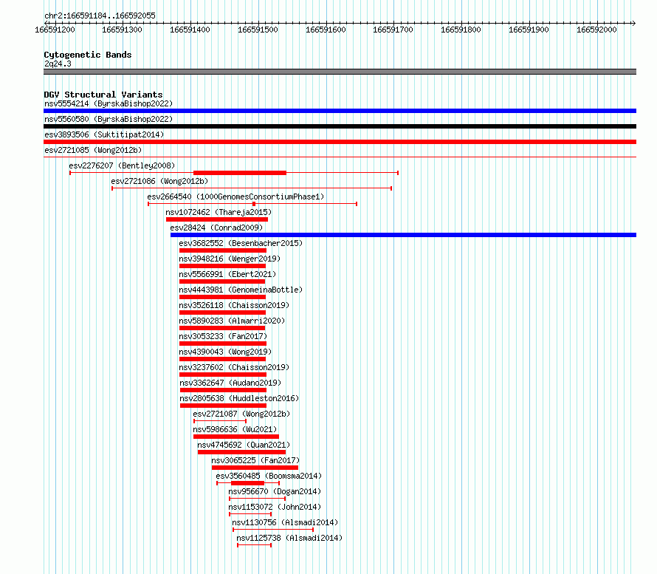
Task: Select nsv3065225 (Fan2017) label
Action: coord(255,460)
